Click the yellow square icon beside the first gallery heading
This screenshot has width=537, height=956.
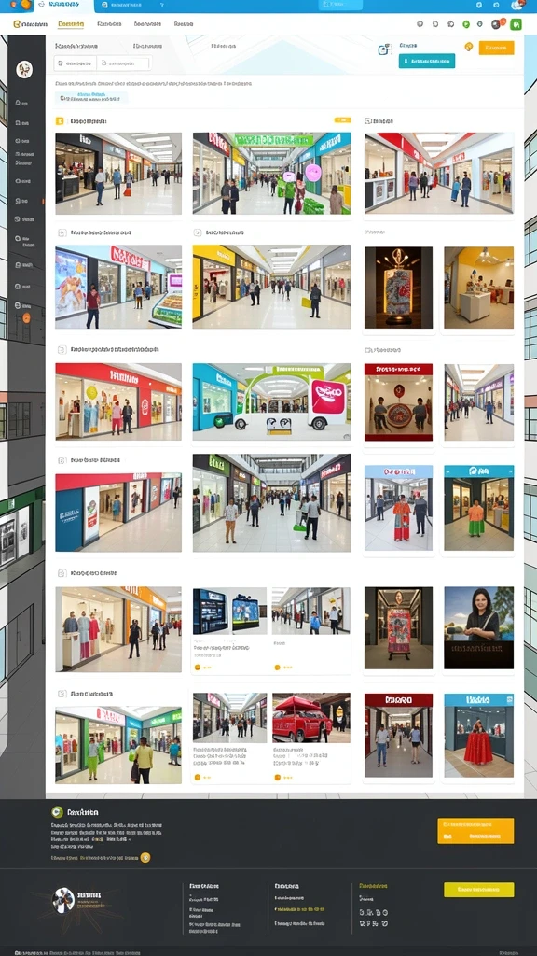(x=60, y=121)
